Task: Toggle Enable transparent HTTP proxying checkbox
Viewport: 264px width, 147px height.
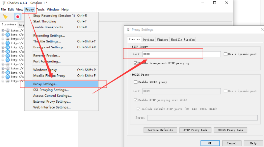Action: click(136, 63)
